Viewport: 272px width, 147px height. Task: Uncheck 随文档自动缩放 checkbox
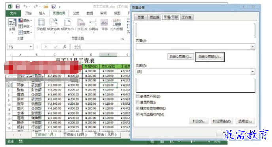[138, 108]
